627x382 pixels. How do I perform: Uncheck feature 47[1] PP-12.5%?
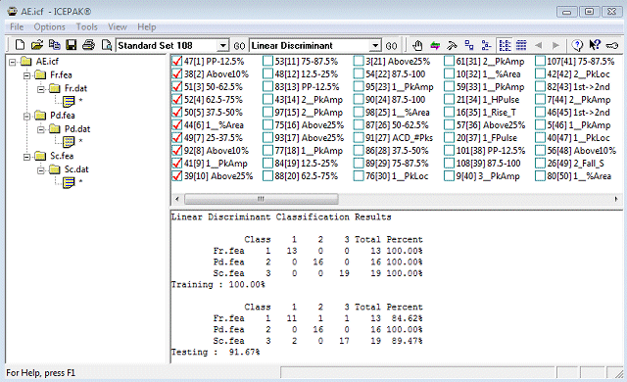pyautogui.click(x=176, y=61)
